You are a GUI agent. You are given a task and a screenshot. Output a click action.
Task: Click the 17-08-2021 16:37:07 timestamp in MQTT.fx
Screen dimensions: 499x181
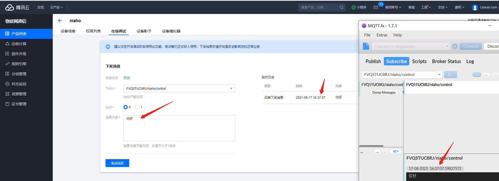tap(435, 168)
